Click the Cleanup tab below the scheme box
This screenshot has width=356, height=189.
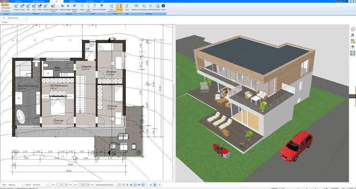click(5, 22)
